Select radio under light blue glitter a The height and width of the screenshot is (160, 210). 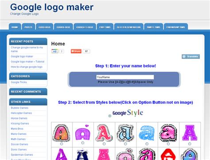click(147, 144)
